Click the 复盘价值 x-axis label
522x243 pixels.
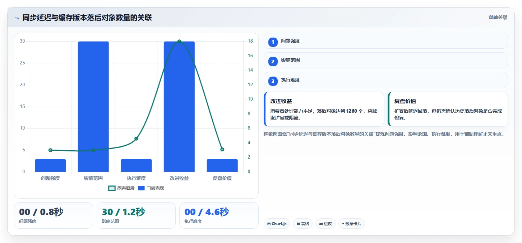pos(222,178)
